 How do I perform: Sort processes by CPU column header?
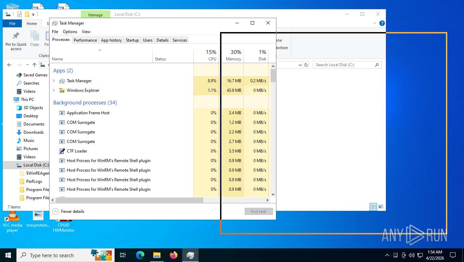(206, 56)
